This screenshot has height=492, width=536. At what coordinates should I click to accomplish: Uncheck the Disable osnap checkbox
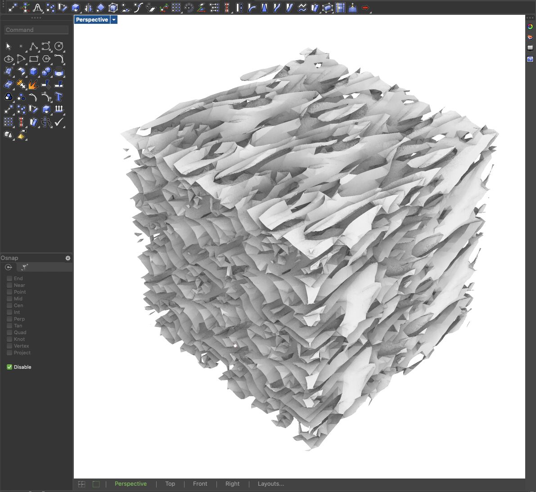tap(9, 367)
